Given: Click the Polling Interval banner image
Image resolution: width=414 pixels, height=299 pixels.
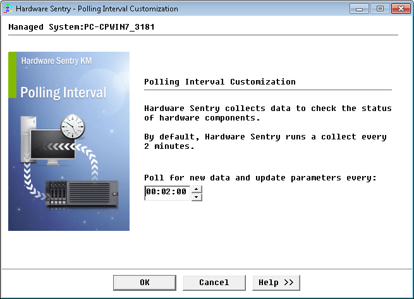Looking at the screenshot, I should [x=69, y=141].
